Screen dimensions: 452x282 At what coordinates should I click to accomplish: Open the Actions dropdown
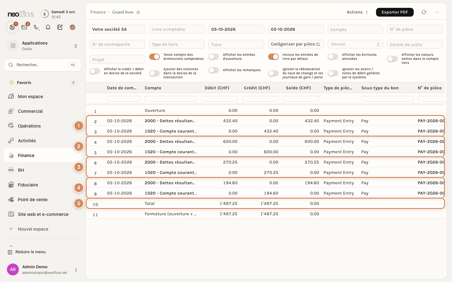(357, 12)
